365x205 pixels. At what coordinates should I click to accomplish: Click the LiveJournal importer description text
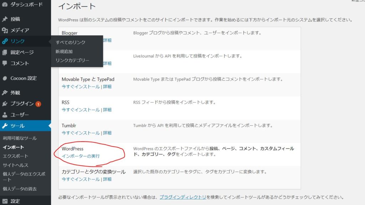pyautogui.click(x=187, y=56)
